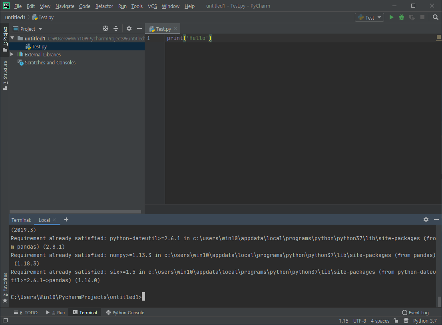
Task: Open the inspections profile icon
Action: 406,321
